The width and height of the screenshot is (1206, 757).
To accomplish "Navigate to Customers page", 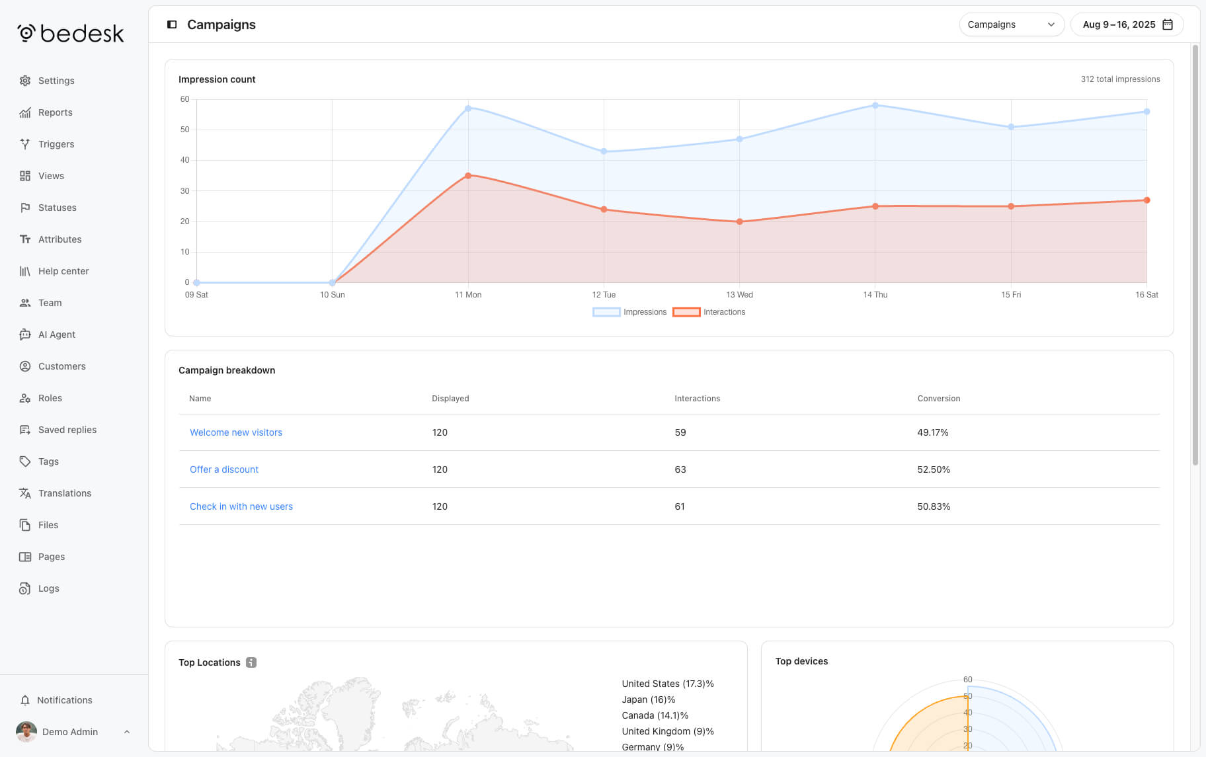I will (62, 366).
